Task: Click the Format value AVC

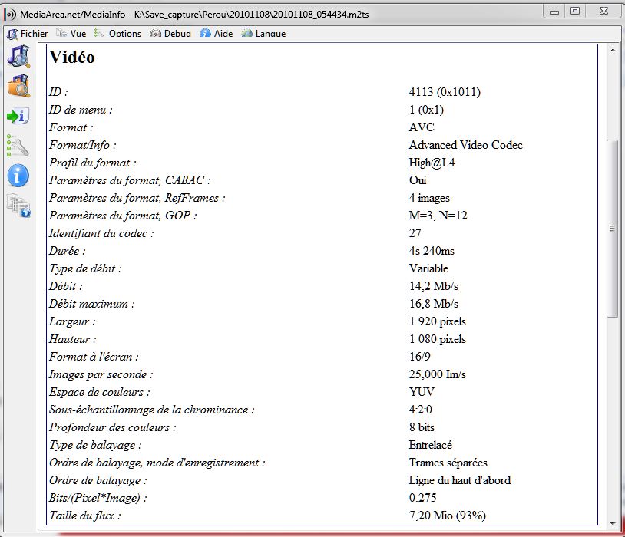Action: click(x=422, y=127)
